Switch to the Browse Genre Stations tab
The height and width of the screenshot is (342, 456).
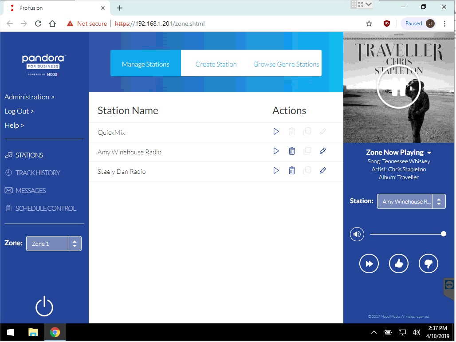(x=287, y=64)
